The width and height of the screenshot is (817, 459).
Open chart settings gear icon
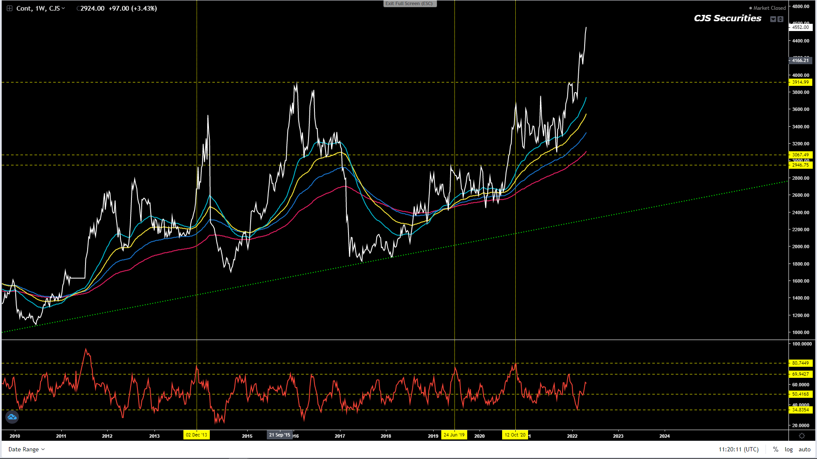point(802,436)
